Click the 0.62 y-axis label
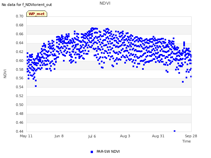Image resolution: width=211 pixels, height=158 pixels. click(x=20, y=52)
